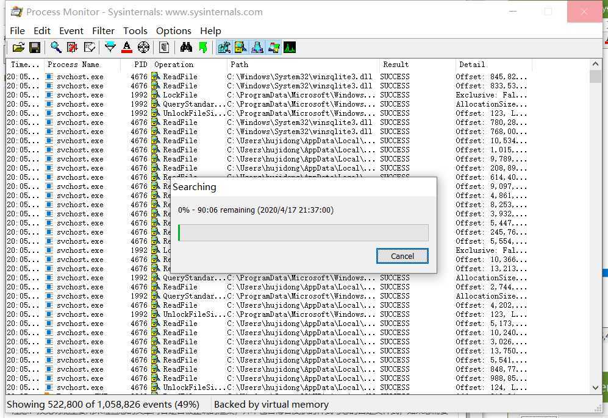608x418 pixels.
Task: Click the file icon on the 'Offset: 5,541' row
Action: 156,360
